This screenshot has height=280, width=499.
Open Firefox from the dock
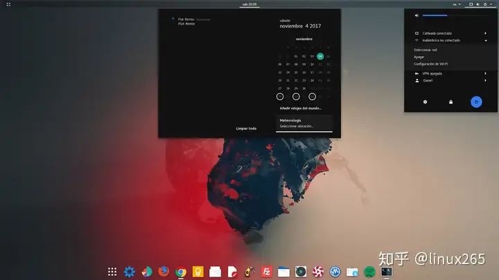pyautogui.click(x=164, y=272)
